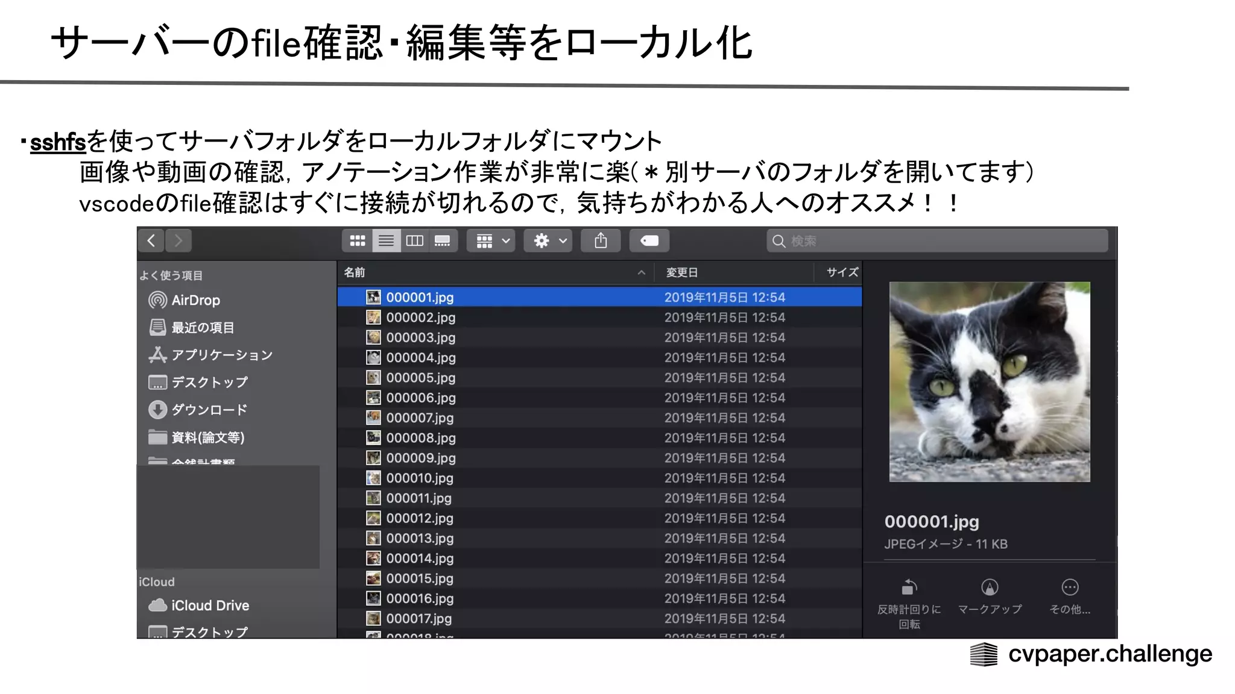The image size is (1235, 694).
Task: Select file 000014.jpg
Action: click(599, 558)
